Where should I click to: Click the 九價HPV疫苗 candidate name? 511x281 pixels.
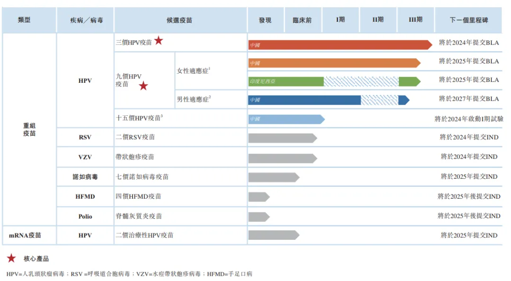coord(129,80)
